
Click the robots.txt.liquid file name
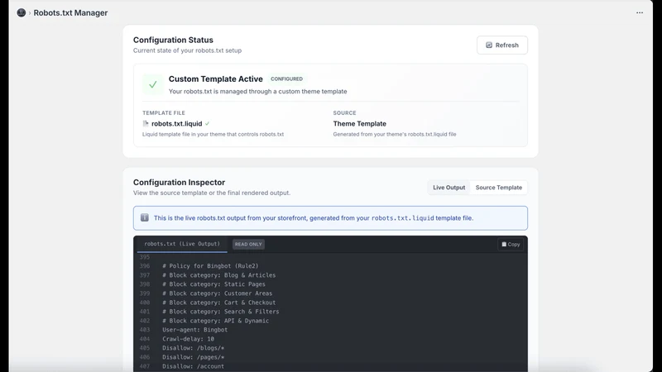coord(177,123)
